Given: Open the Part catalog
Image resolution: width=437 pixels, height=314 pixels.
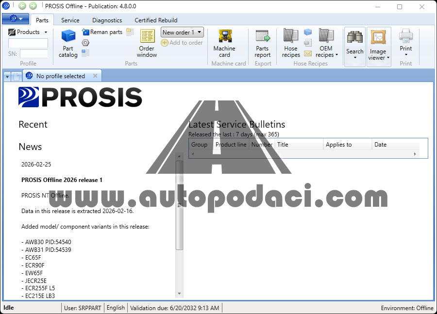Looking at the screenshot, I should [68, 44].
